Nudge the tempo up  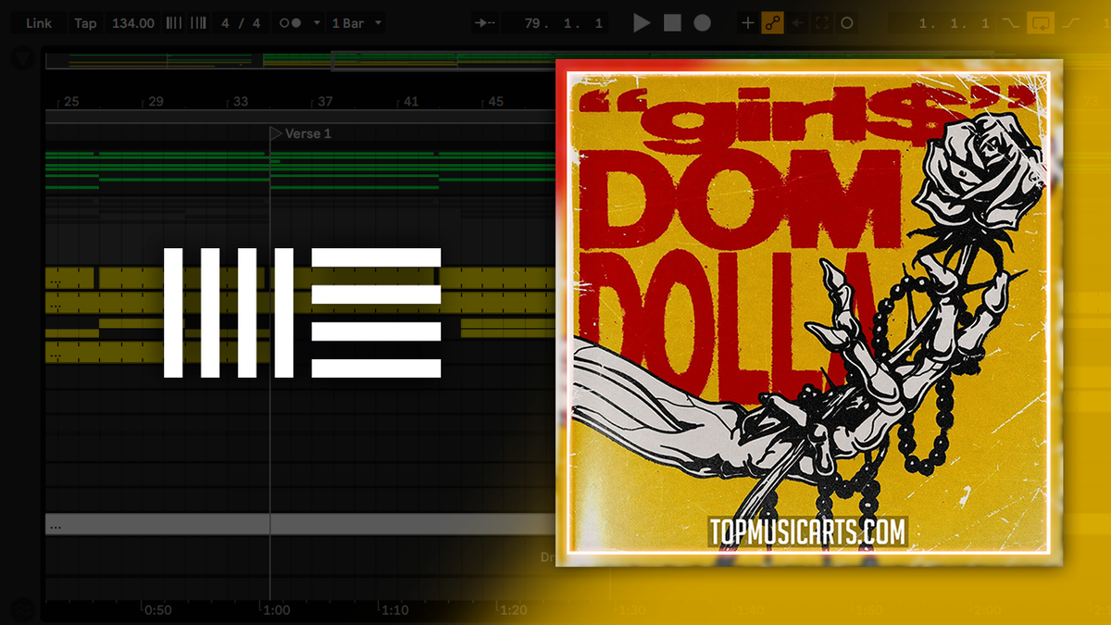[x=197, y=22]
